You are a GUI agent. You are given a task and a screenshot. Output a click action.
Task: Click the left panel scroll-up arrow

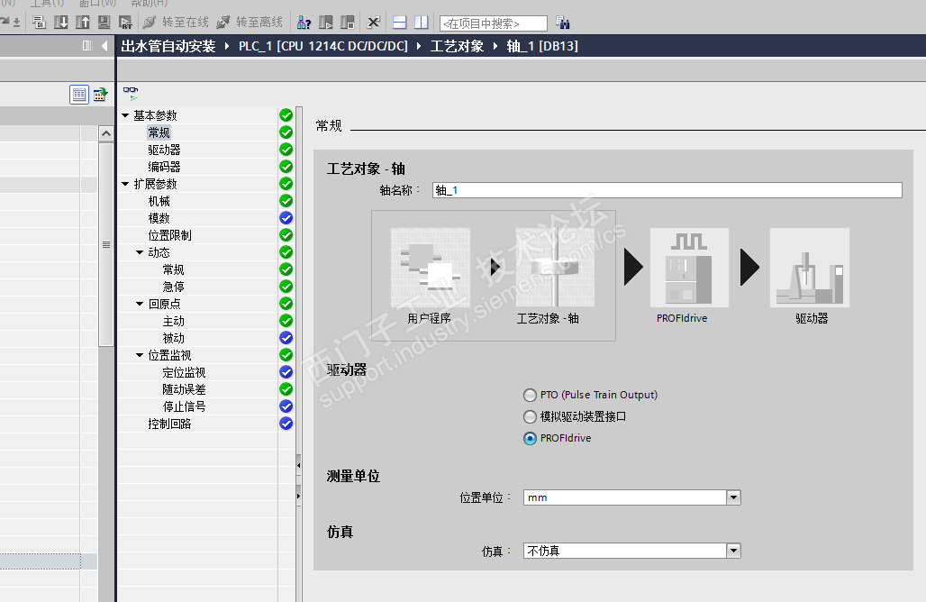point(106,133)
